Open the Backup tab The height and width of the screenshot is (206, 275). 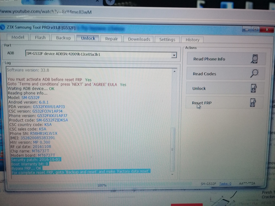point(63,38)
